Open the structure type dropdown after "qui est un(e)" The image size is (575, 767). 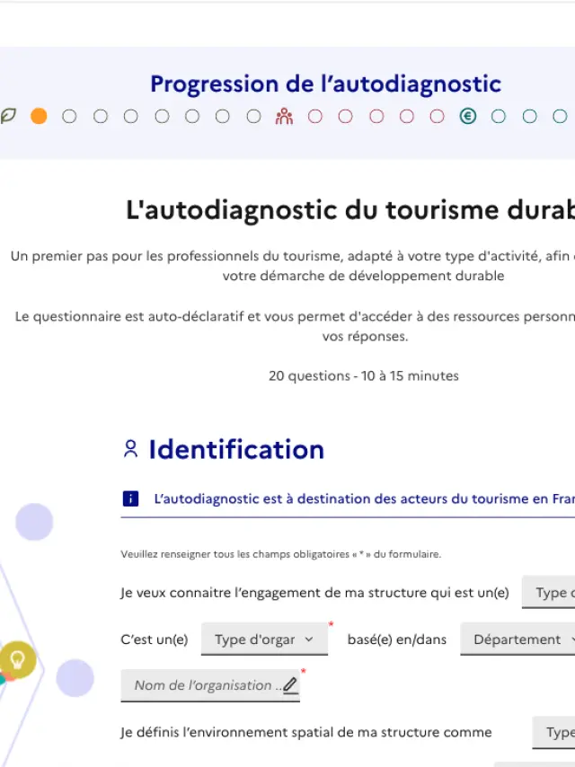pyautogui.click(x=550, y=593)
